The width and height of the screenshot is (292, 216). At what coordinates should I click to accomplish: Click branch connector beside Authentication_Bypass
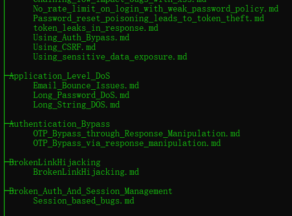coord(7,123)
